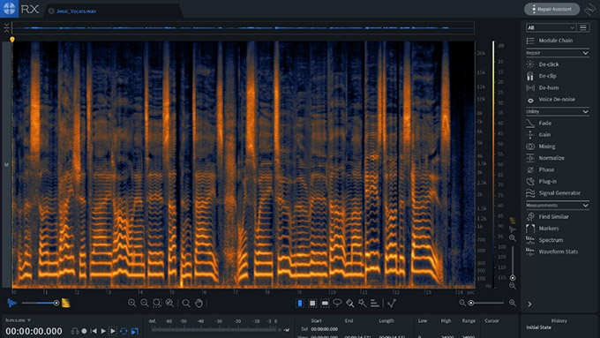Switch to the Jessi_Vocals.wav tab
Screen dimensions: 600x338
tap(76, 11)
